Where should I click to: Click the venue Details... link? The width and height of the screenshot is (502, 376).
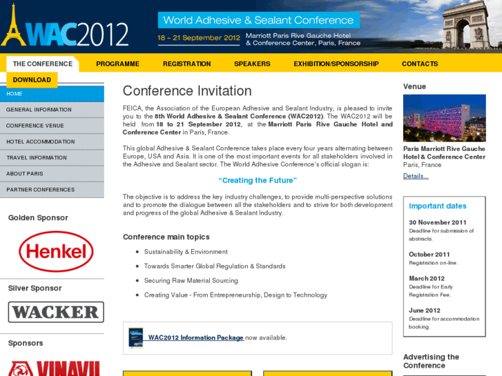416,176
